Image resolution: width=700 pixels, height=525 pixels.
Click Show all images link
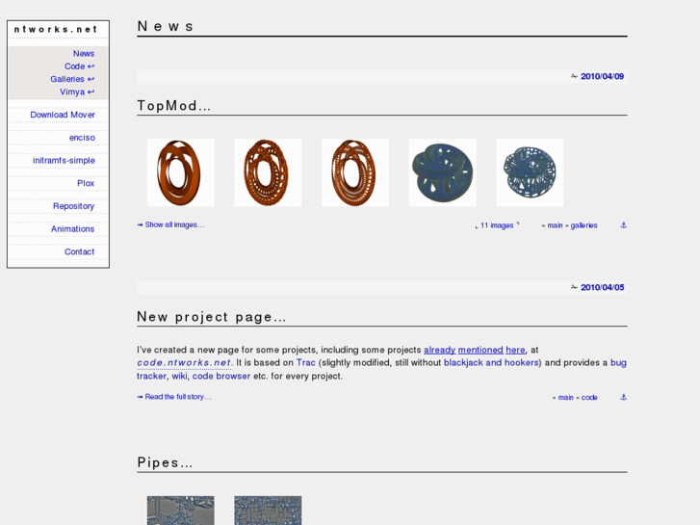pos(170,224)
